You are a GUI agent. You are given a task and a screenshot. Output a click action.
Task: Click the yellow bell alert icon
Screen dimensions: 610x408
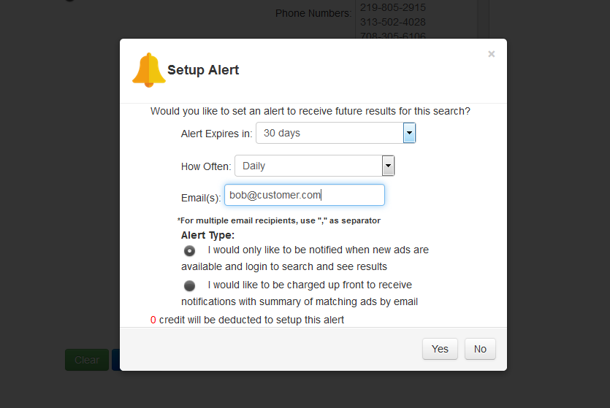[148, 70]
